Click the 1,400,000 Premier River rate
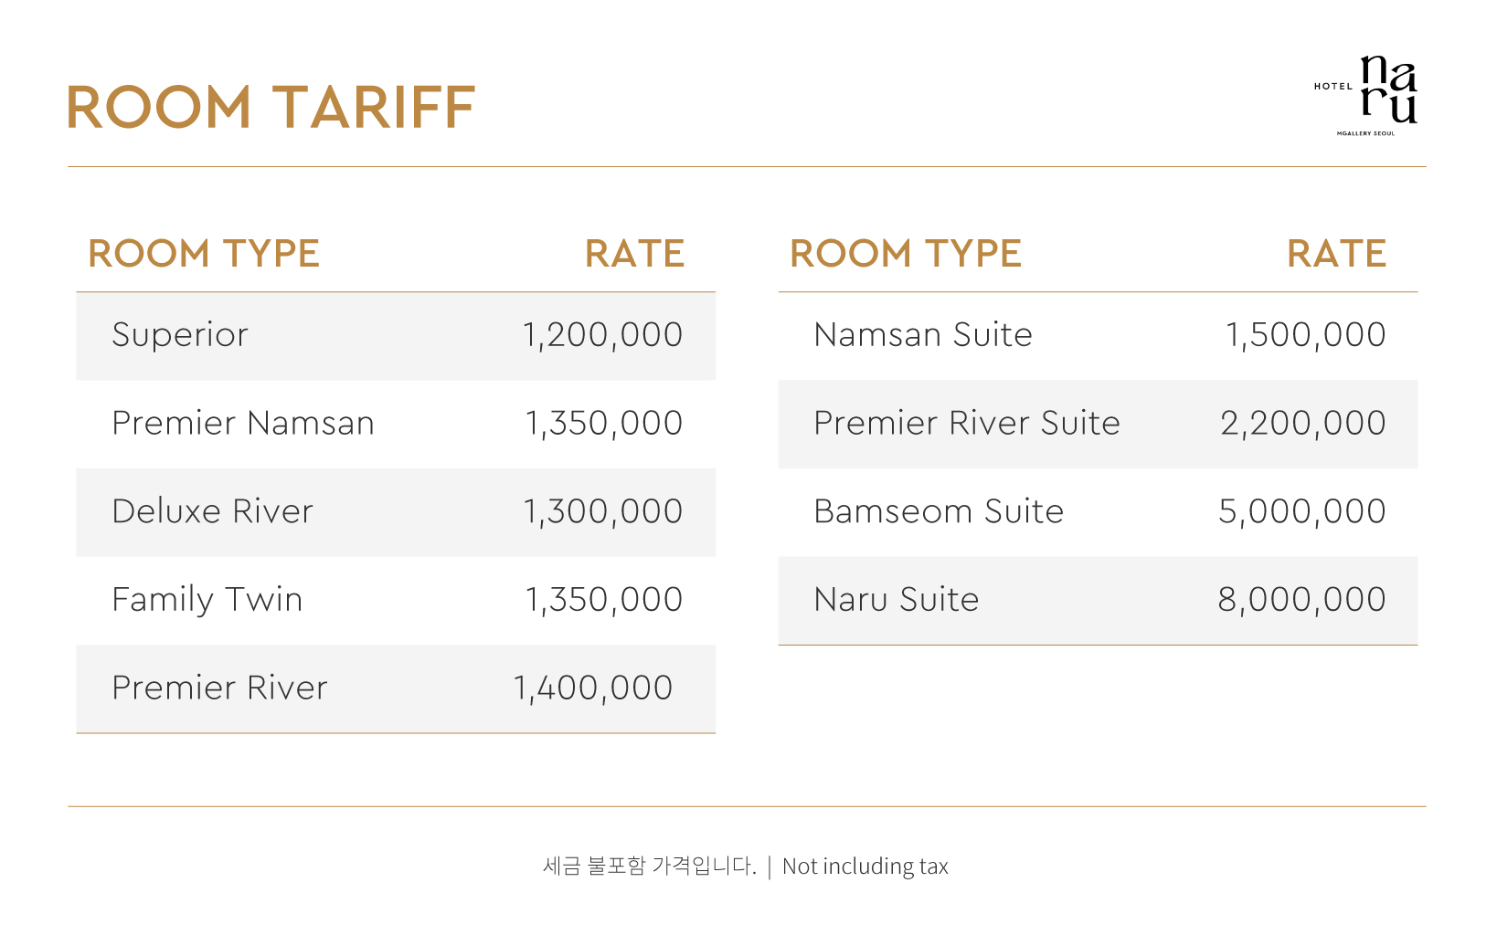Image resolution: width=1497 pixels, height=935 pixels. 593,688
